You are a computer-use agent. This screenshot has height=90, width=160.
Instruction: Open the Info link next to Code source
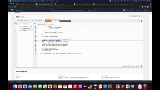coord(26,17)
